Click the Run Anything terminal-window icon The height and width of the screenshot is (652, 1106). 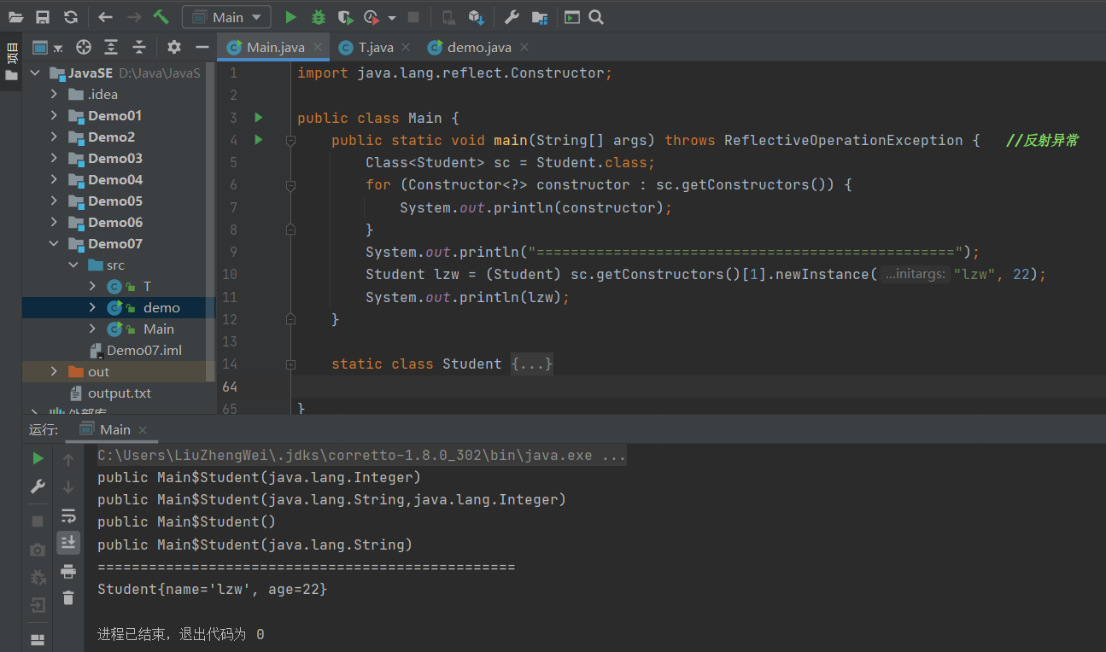[x=572, y=17]
